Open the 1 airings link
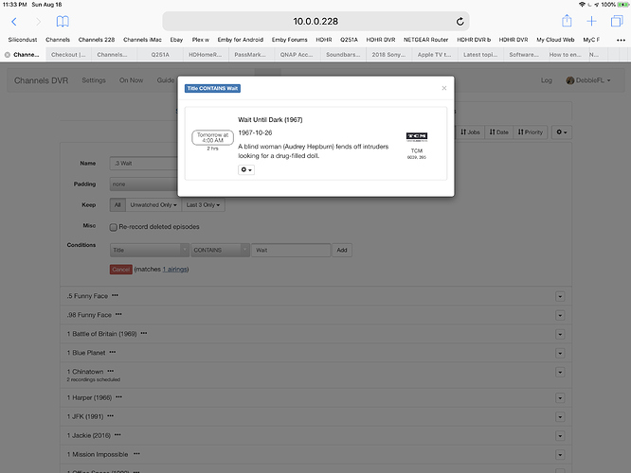The width and height of the screenshot is (631, 473). coord(175,270)
